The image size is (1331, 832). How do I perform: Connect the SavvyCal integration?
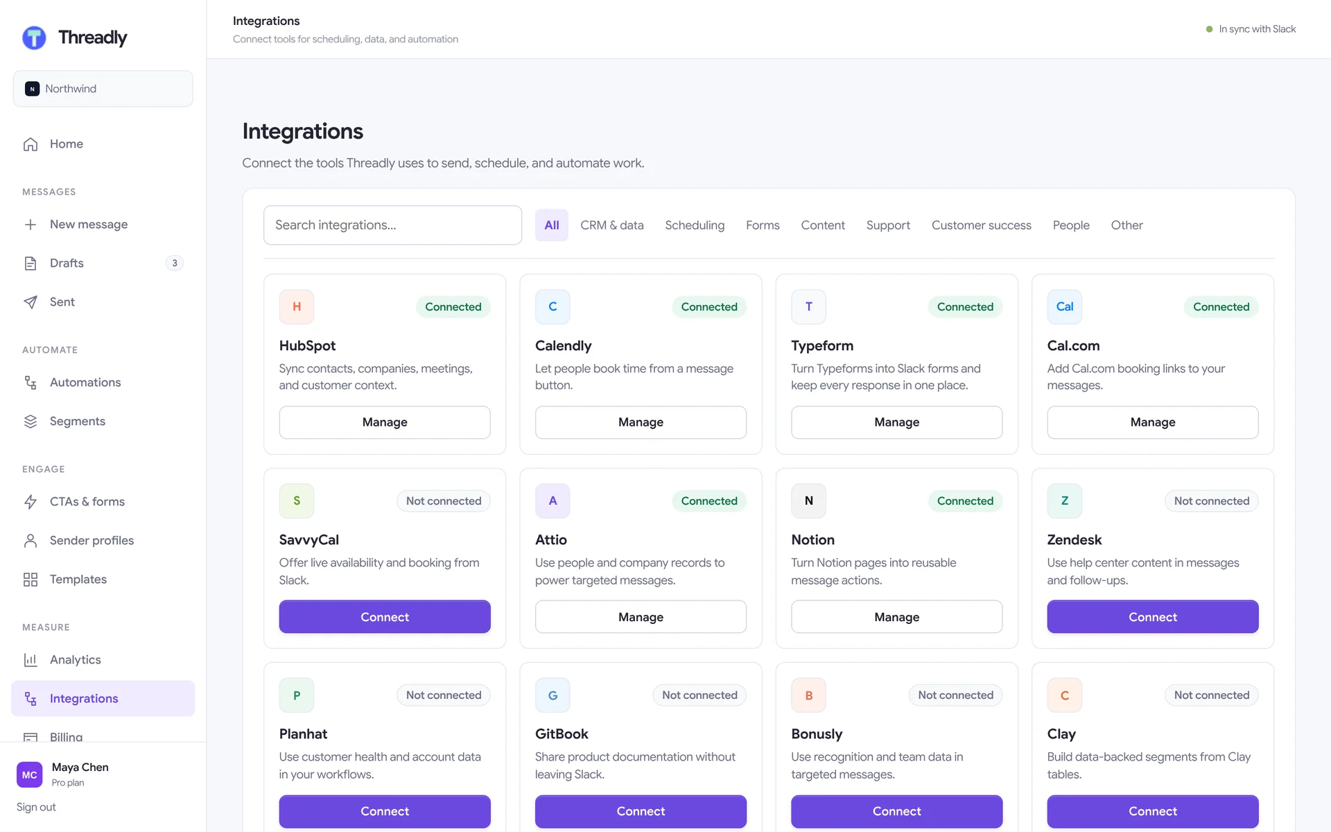385,616
